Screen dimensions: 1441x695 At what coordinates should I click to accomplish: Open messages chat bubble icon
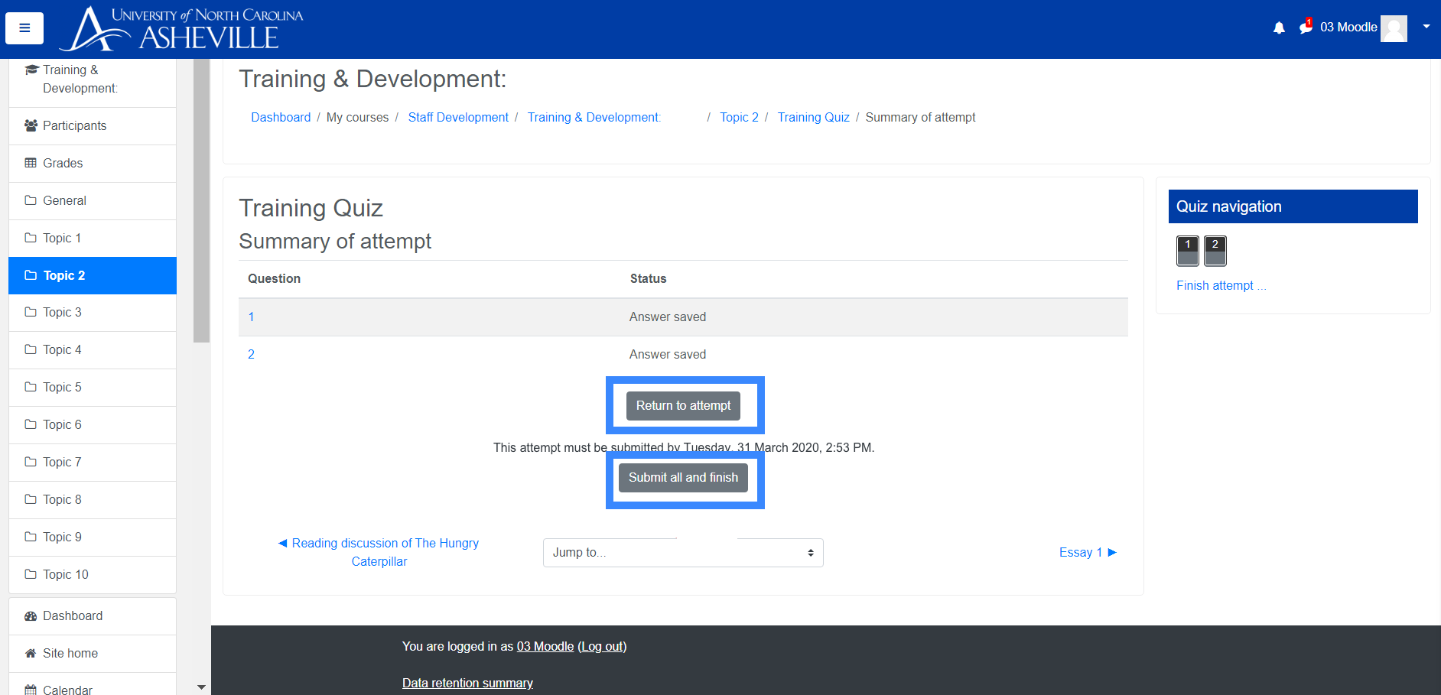pos(1305,28)
